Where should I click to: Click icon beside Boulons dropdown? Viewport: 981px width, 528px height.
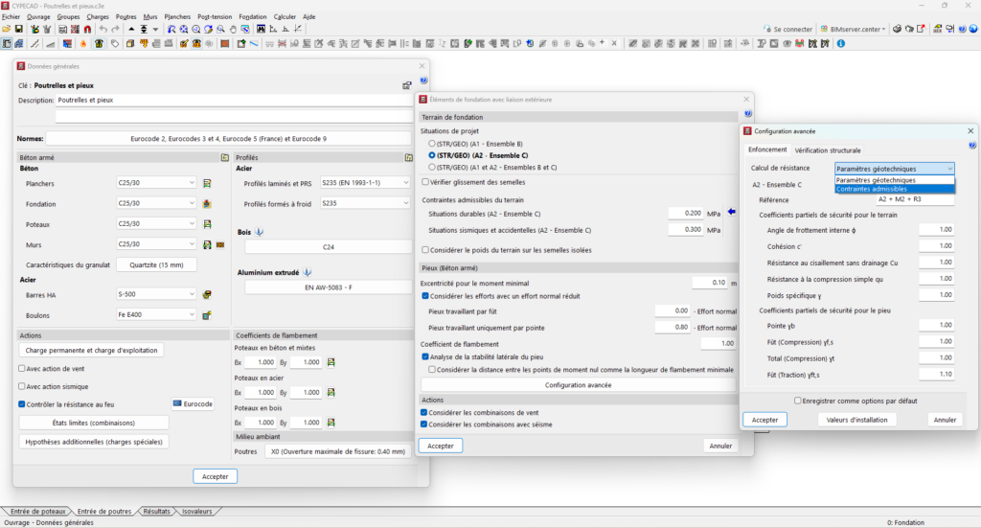(207, 315)
